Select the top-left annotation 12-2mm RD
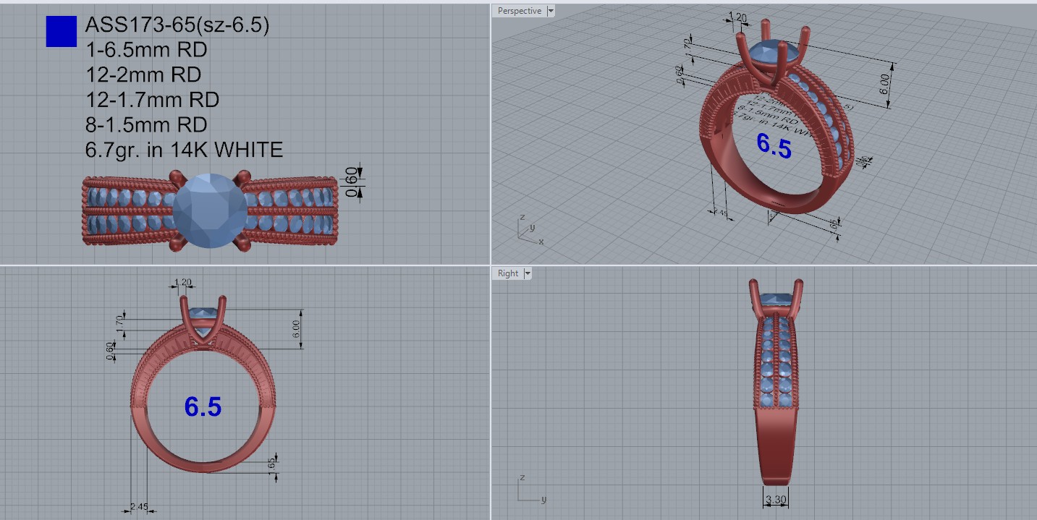Viewport: 1037px width, 520px height. (143, 74)
